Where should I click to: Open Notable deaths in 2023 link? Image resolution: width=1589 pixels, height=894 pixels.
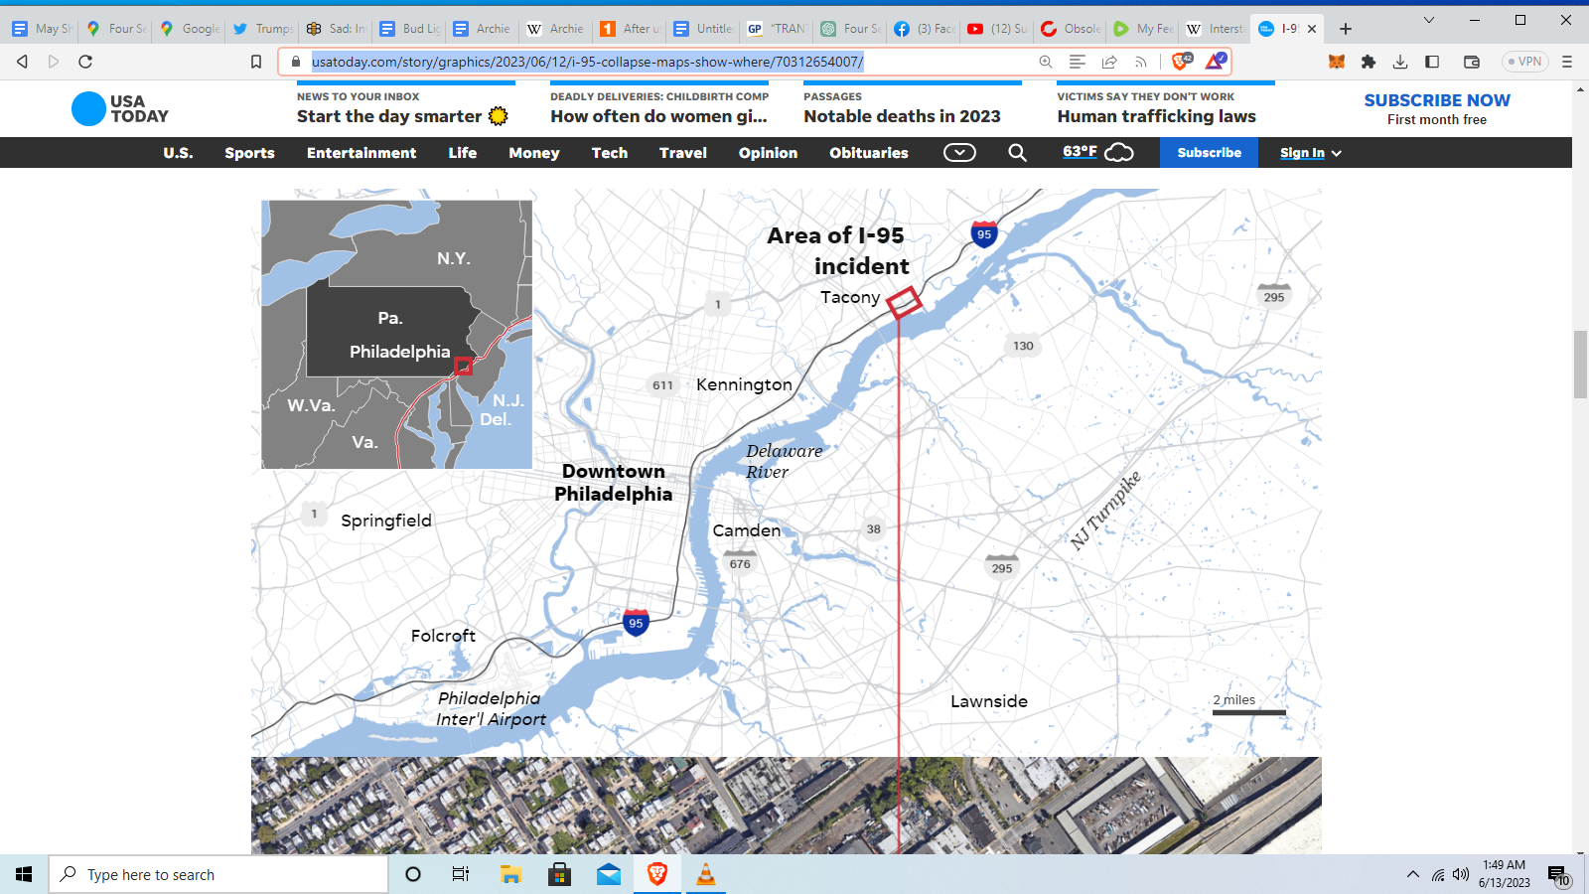(x=902, y=116)
